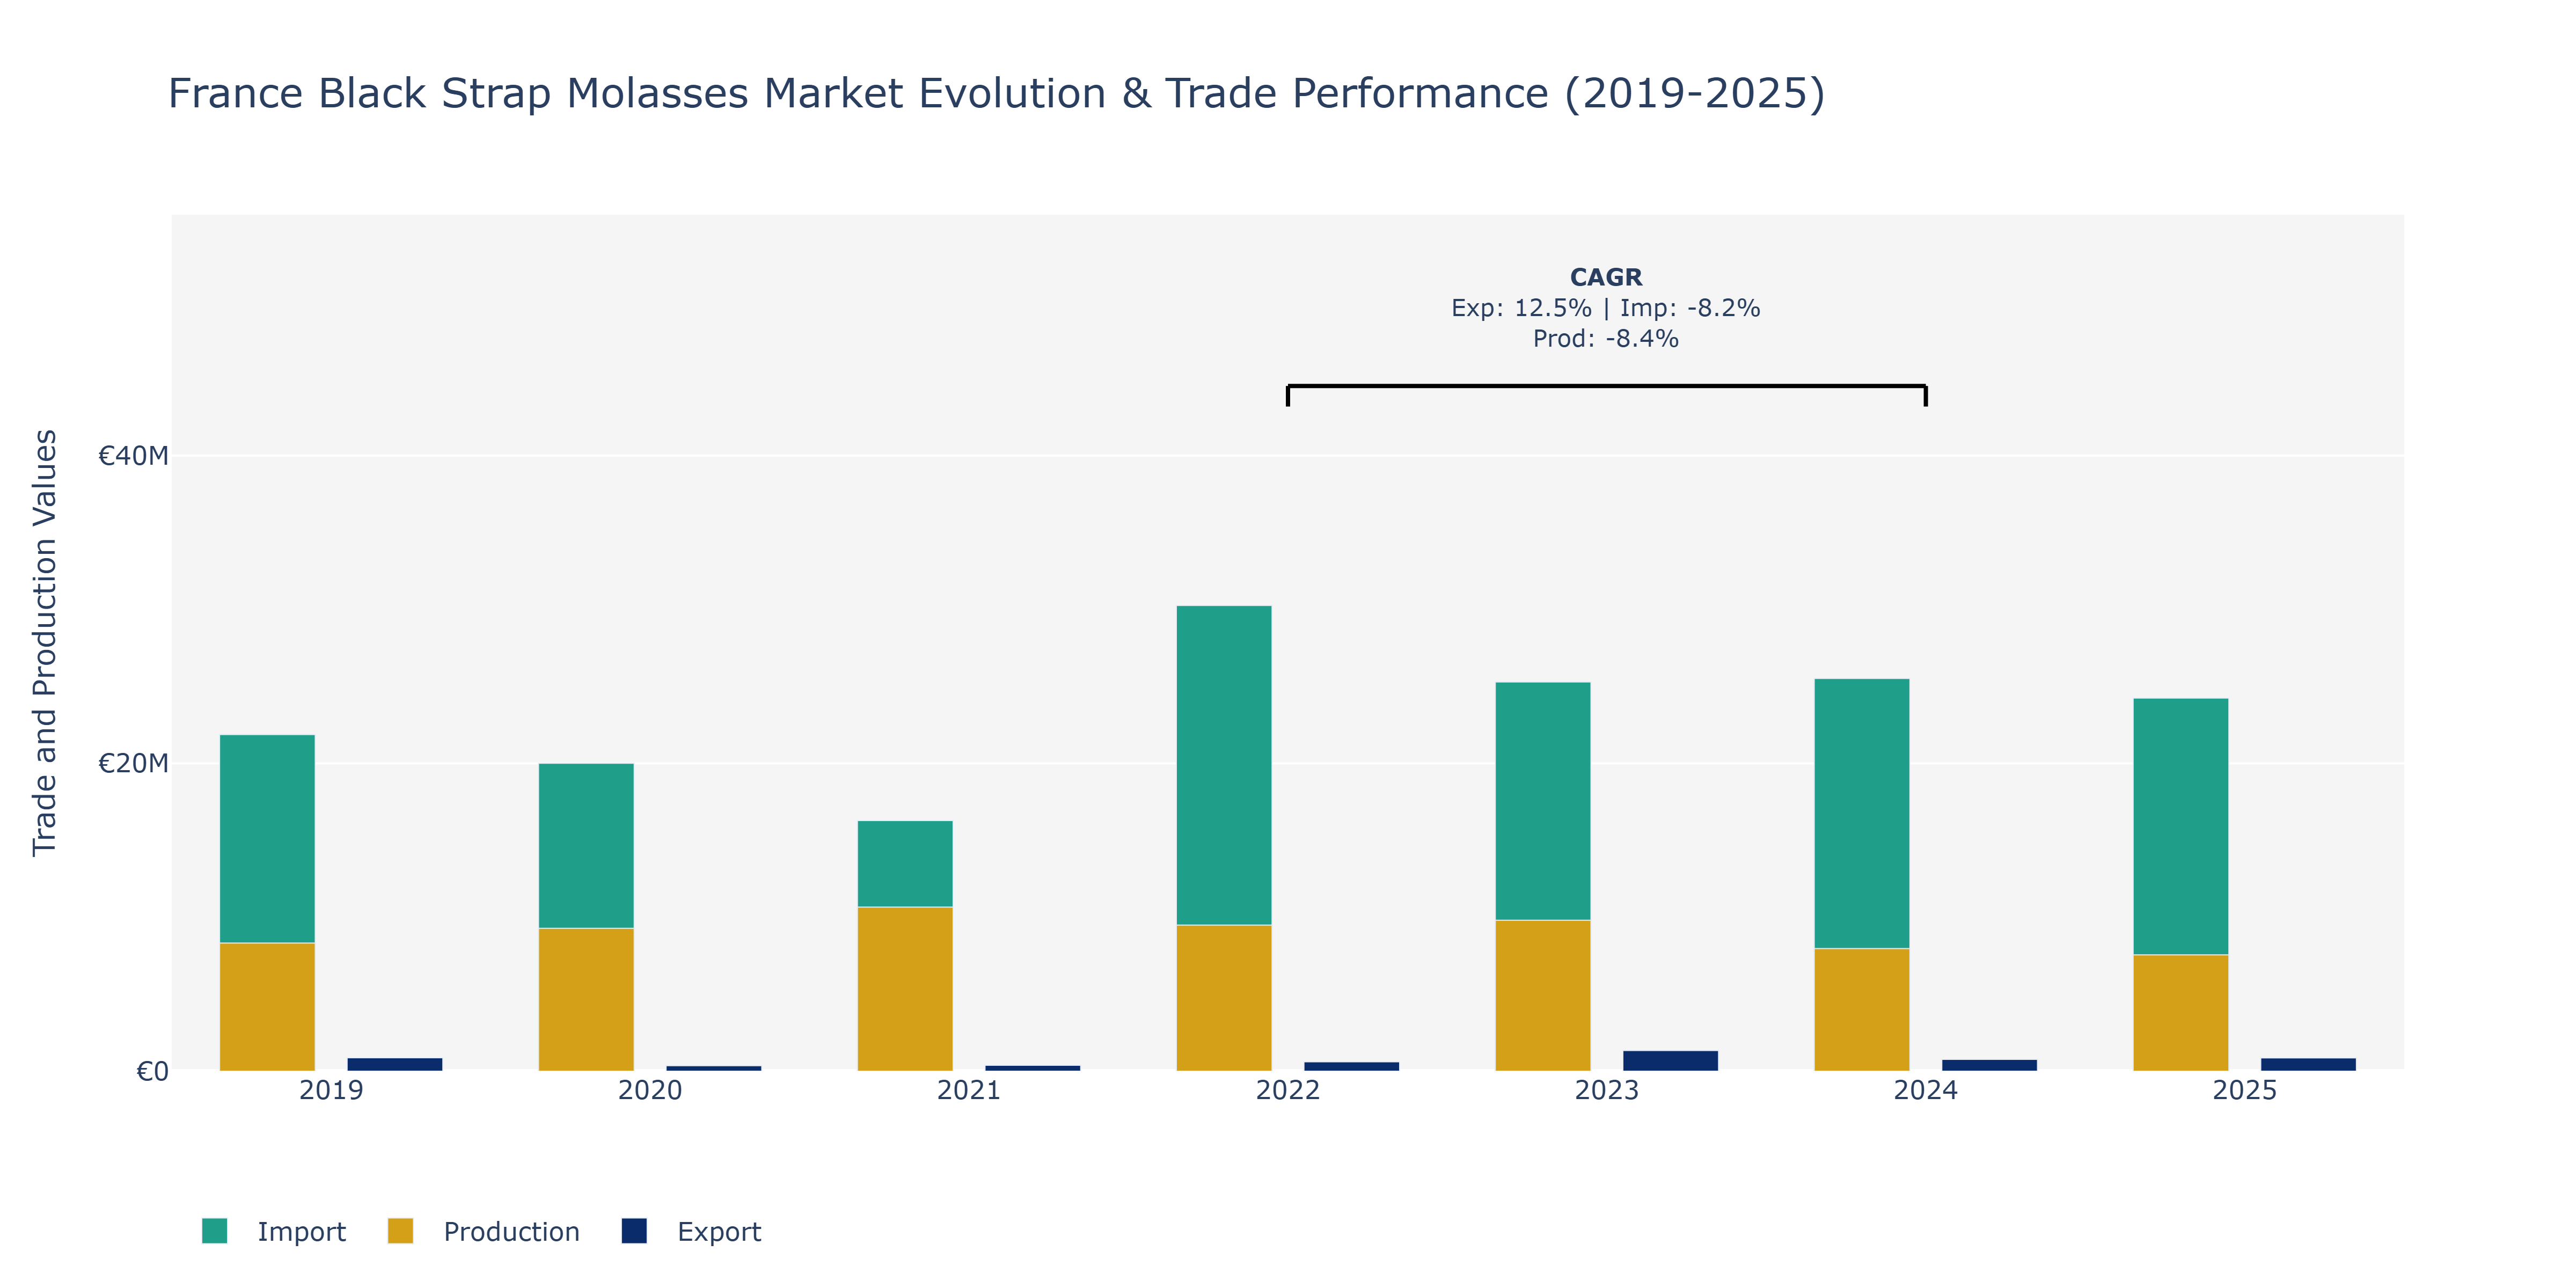Toggle the Export legend entry
The image size is (2576, 1288).
tap(691, 1231)
